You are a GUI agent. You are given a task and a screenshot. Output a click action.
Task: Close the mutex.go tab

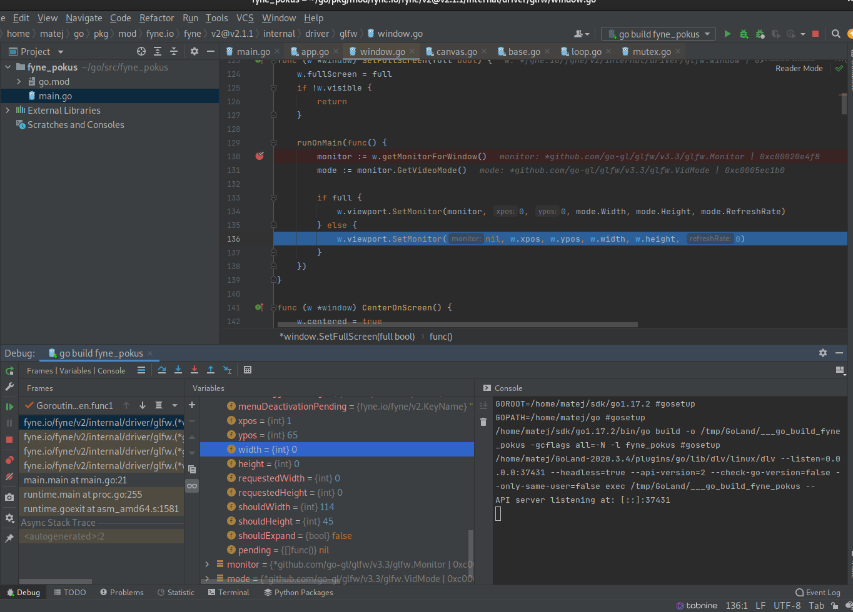click(678, 52)
